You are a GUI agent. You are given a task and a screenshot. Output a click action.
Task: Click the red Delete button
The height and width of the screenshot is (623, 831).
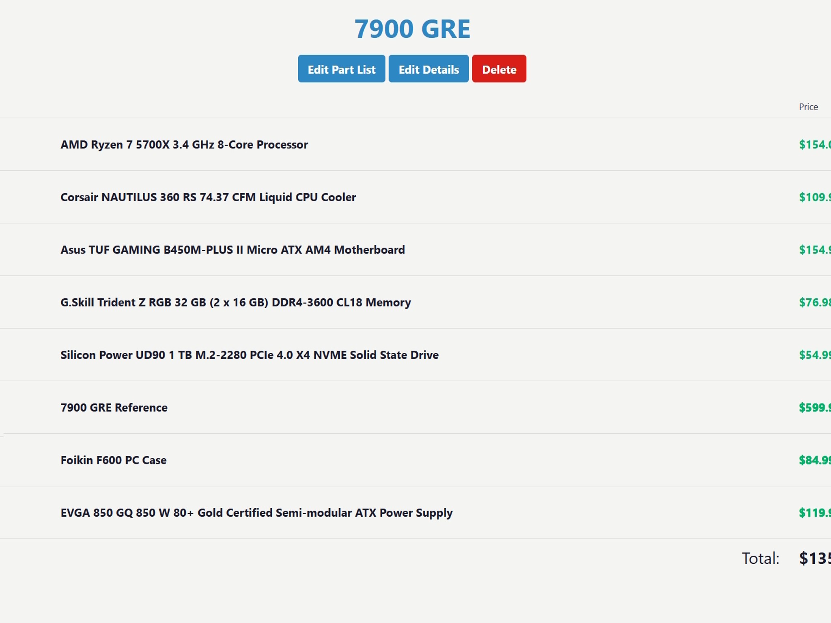pyautogui.click(x=499, y=69)
